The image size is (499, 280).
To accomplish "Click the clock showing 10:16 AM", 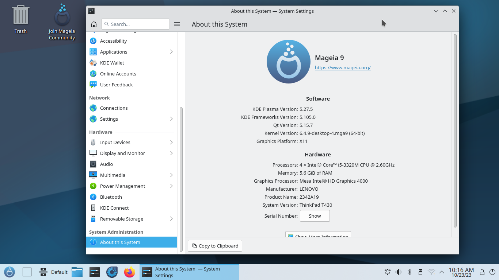I will point(461,272).
